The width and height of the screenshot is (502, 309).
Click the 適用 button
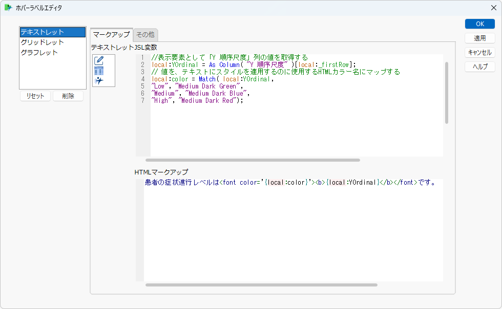tap(480, 38)
